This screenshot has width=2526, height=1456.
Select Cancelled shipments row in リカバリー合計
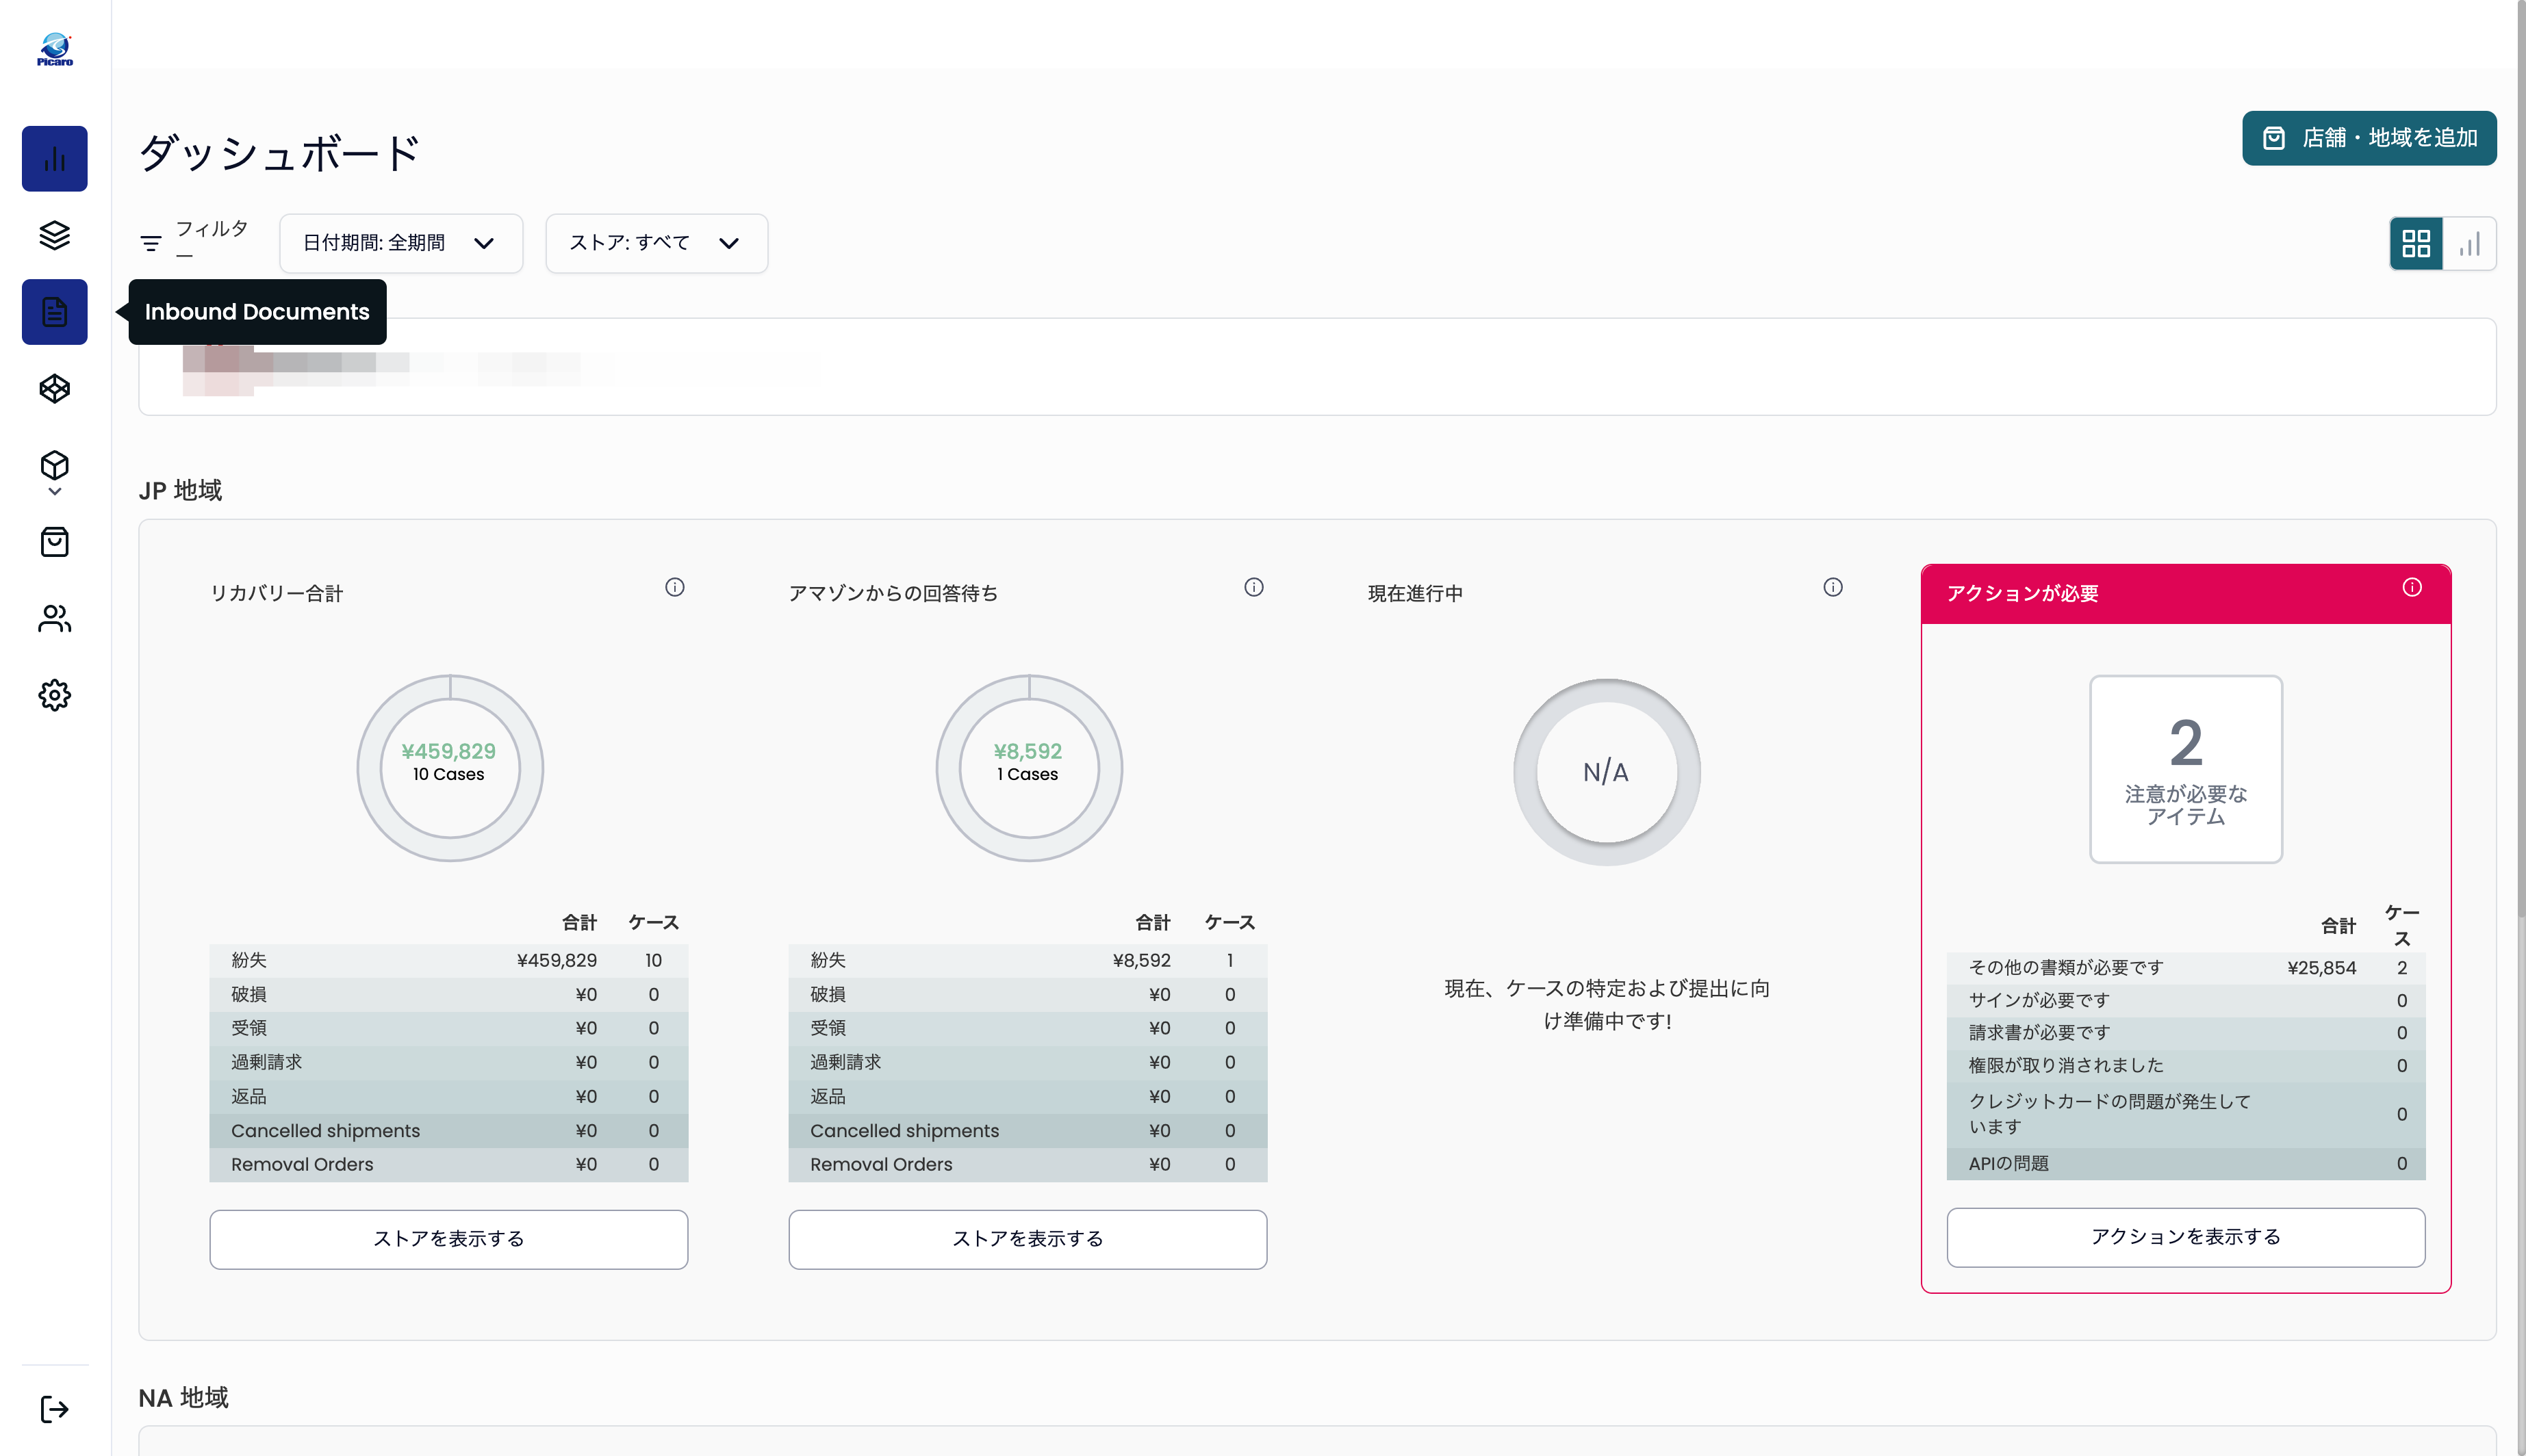click(x=449, y=1131)
